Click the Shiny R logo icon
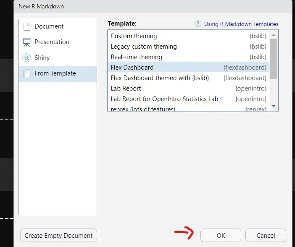Viewport: 295px width, 247px height. 27,58
